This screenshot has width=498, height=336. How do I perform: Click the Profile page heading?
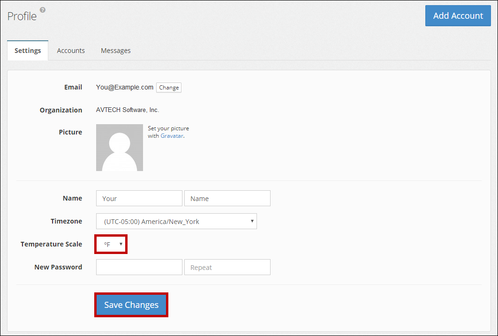point(22,16)
